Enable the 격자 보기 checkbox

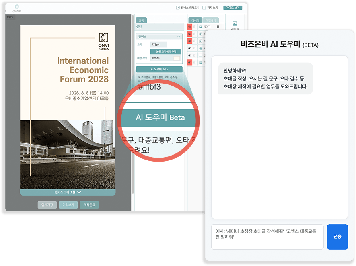(x=204, y=8)
